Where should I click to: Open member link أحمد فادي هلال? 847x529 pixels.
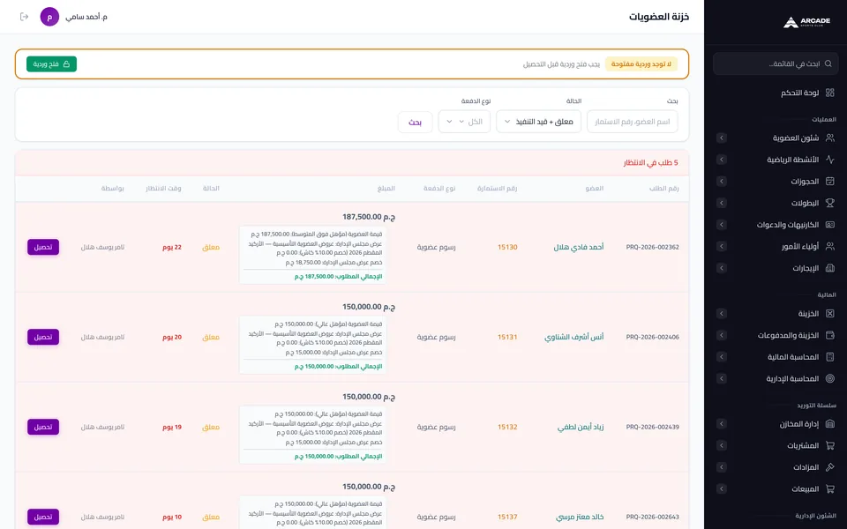579,247
